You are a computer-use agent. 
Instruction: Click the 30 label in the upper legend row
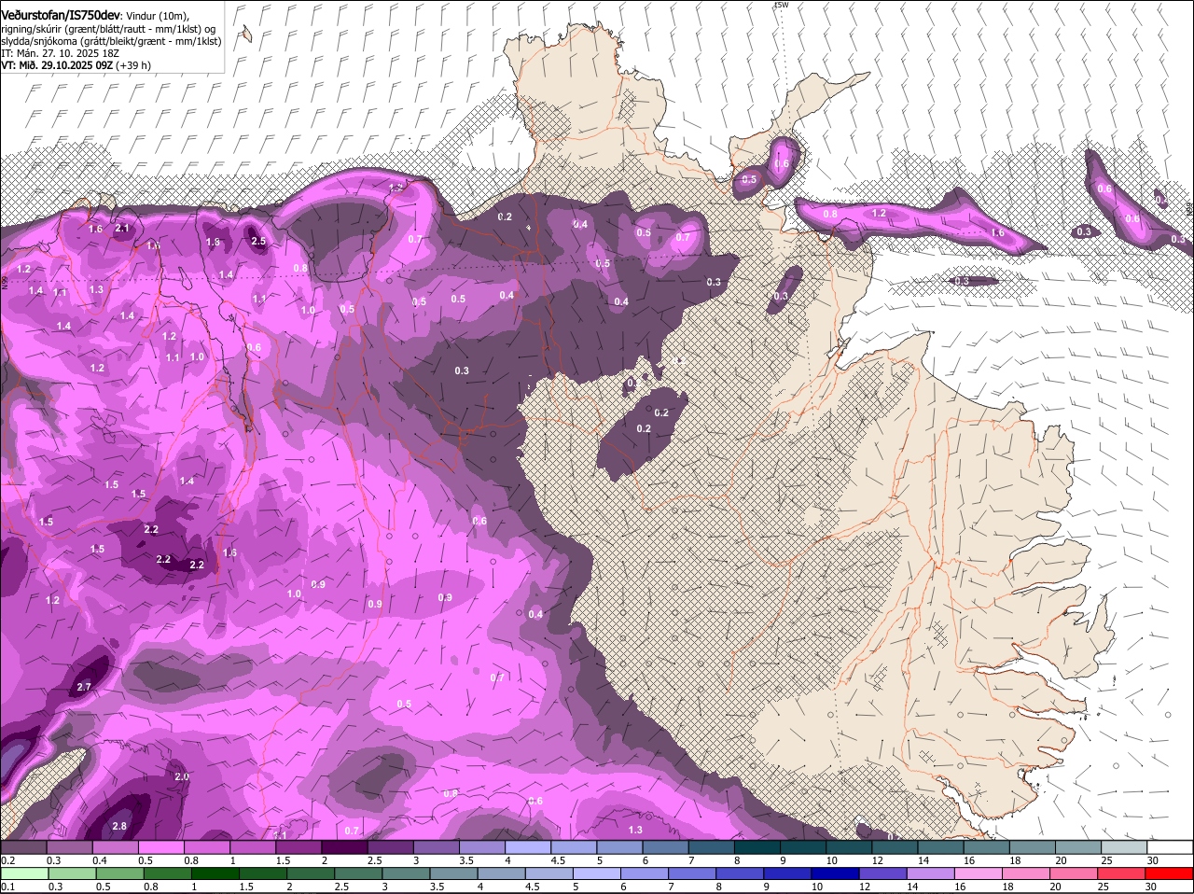pyautogui.click(x=1152, y=860)
